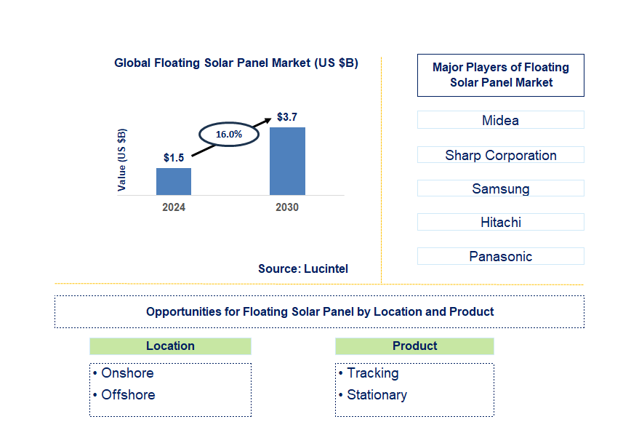Select the Major Players header box
Screen dimensions: 631x446
coord(500,75)
